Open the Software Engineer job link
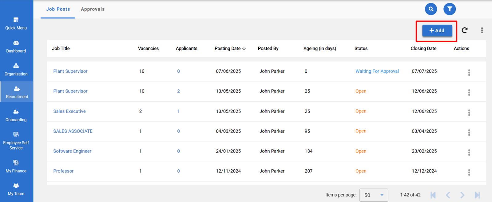This screenshot has width=492, height=202. 72,151
